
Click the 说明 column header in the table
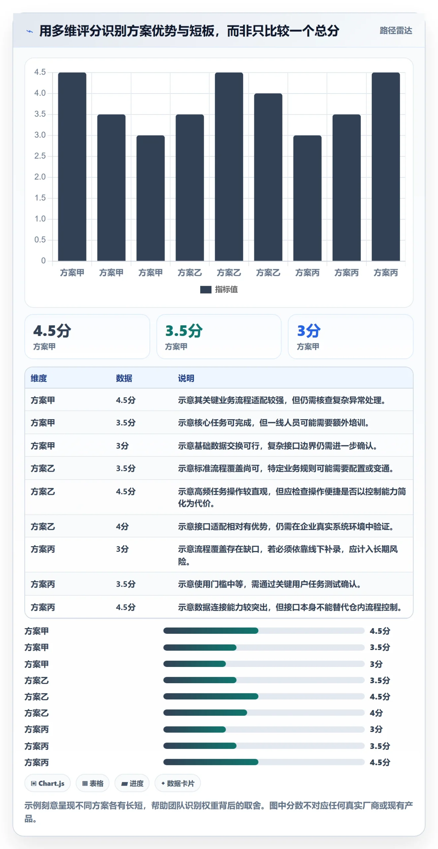186,378
